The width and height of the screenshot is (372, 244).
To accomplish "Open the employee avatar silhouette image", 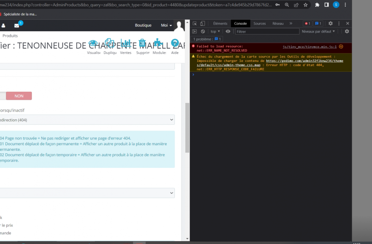I will tap(179, 26).
